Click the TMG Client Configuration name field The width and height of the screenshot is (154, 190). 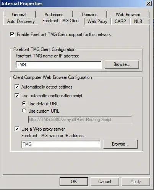tap(58, 65)
